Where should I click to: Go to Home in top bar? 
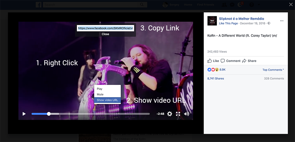click(188, 5)
